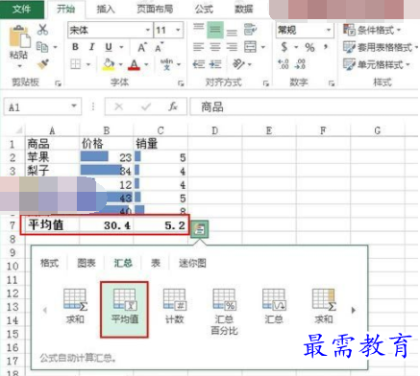Open font size 11 dropdown

click(x=178, y=30)
